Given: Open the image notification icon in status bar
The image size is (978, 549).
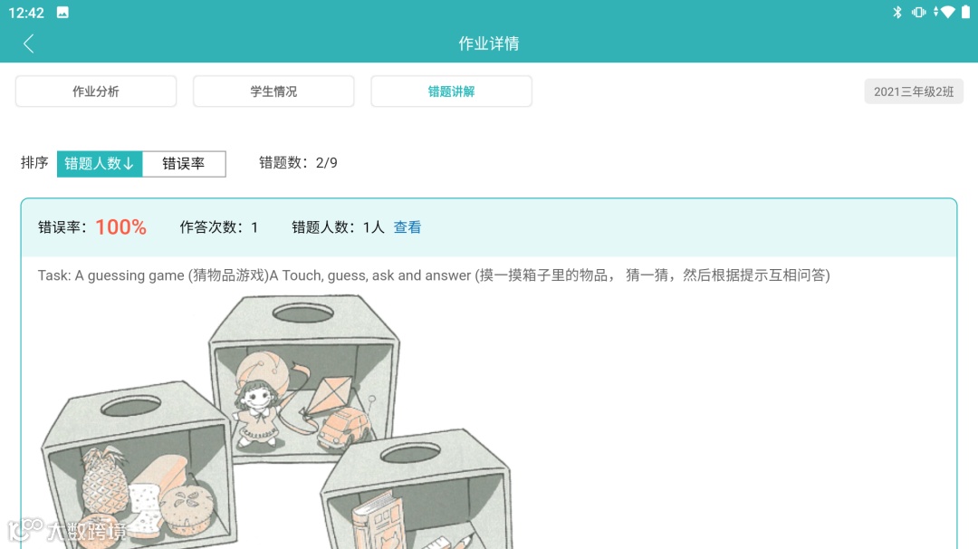Looking at the screenshot, I should coord(62,13).
